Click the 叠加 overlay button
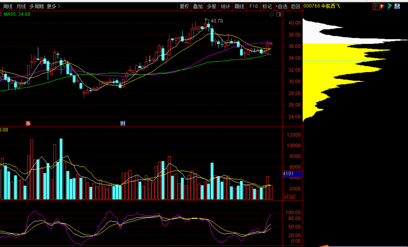This screenshot has height=247, width=408. (x=198, y=6)
